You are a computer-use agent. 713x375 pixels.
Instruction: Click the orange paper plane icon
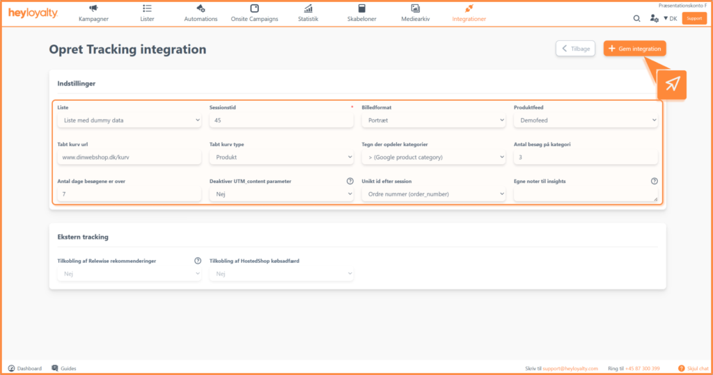(x=671, y=84)
